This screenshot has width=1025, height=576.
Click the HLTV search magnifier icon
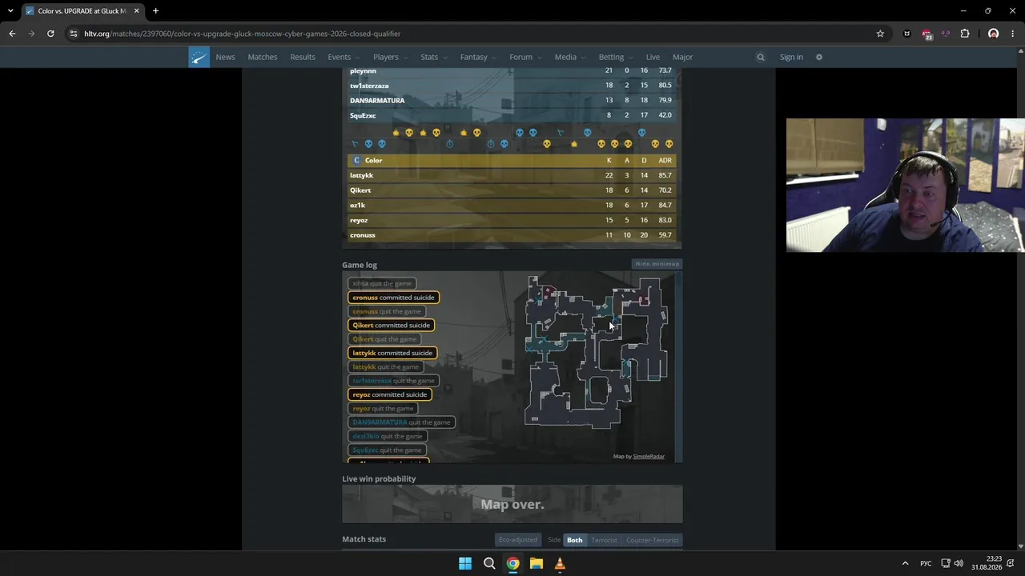pos(761,57)
